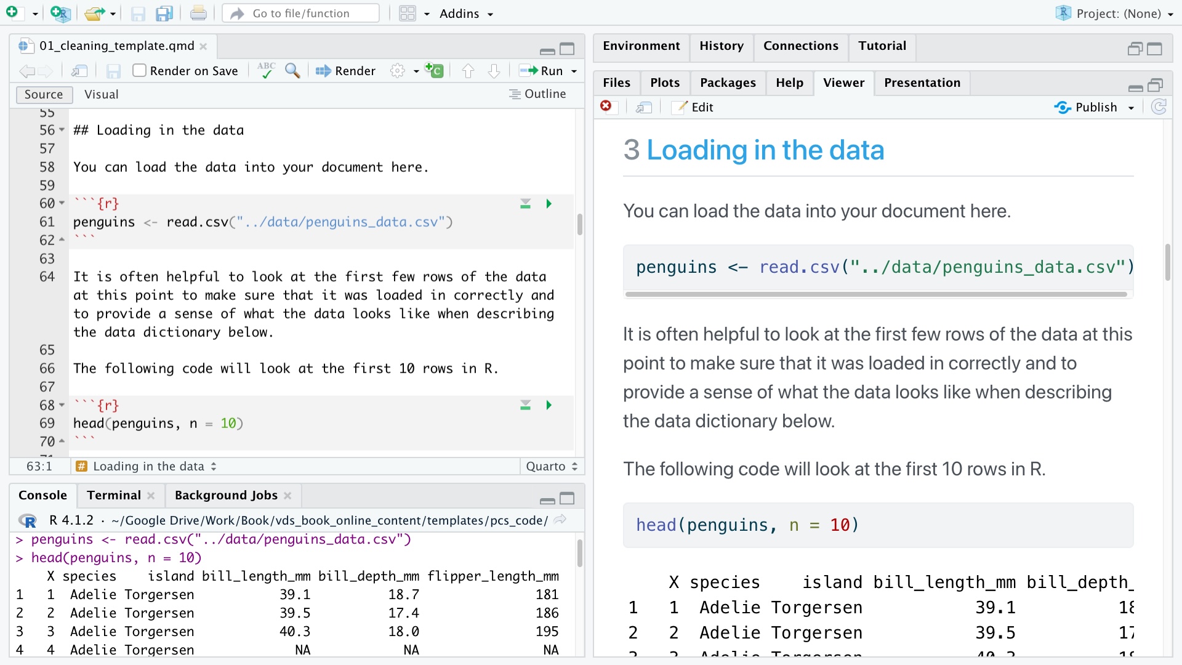Run the chunk at line 60
The width and height of the screenshot is (1182, 665).
(x=549, y=204)
